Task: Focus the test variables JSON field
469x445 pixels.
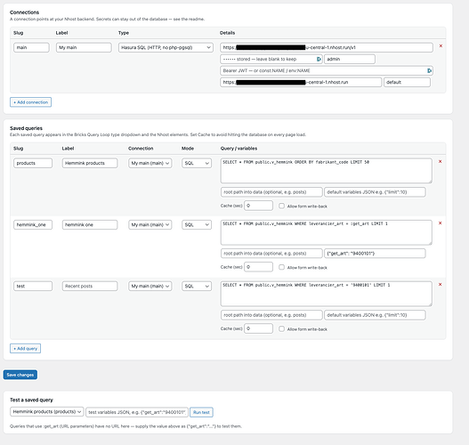Action: pos(137,412)
